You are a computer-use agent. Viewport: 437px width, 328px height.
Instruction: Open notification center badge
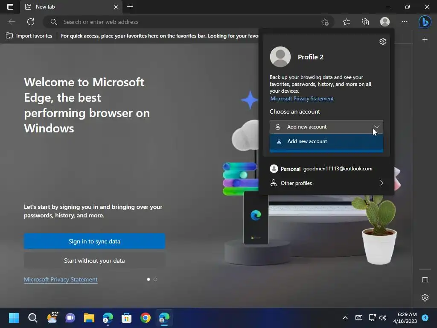coord(425,318)
